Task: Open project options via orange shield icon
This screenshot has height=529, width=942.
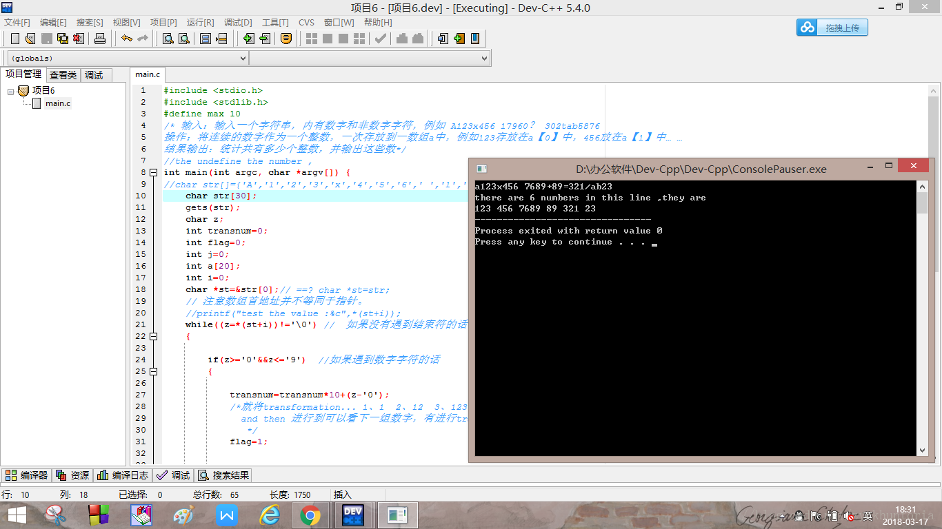Action: pyautogui.click(x=285, y=39)
